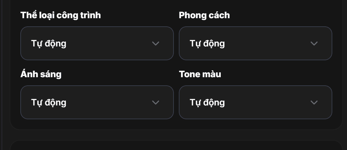Expand Tone màu using its chevron icon
347x150 pixels.
pos(314,102)
